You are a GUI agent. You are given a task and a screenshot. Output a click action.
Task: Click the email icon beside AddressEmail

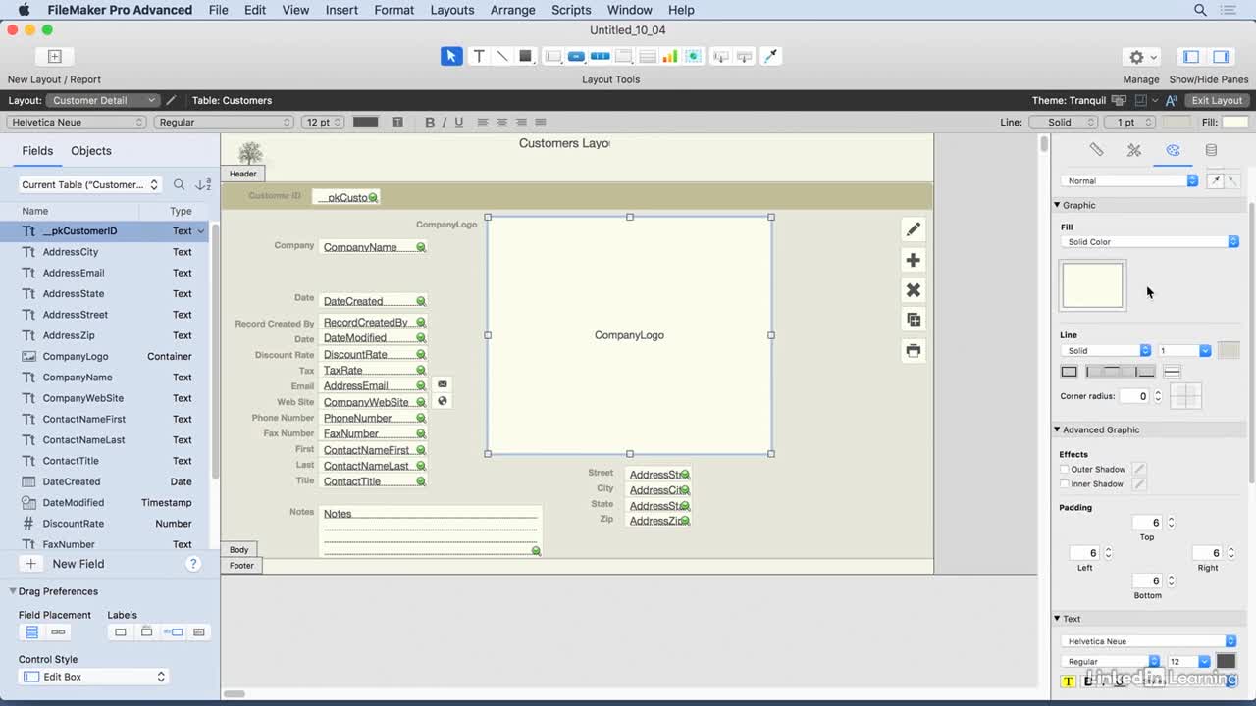[x=442, y=384]
